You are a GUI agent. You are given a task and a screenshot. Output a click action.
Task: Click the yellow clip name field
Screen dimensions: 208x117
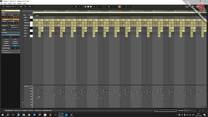point(11,11)
